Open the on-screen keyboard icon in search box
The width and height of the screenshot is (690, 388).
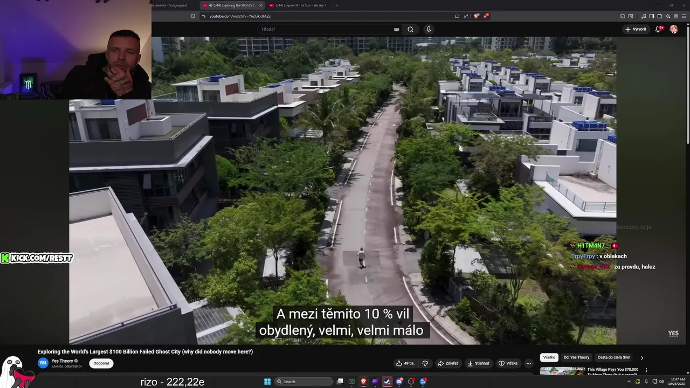point(396,29)
